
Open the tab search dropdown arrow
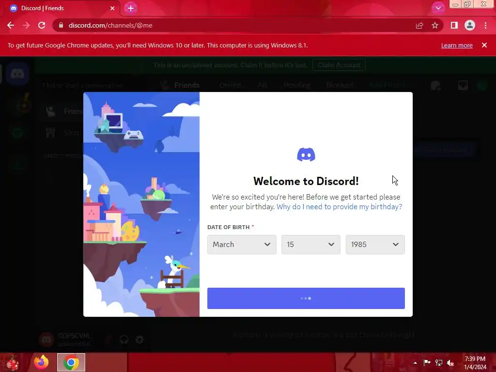tap(438, 8)
